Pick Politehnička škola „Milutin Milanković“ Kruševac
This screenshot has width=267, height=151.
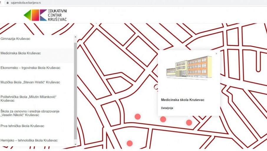(x=28, y=98)
